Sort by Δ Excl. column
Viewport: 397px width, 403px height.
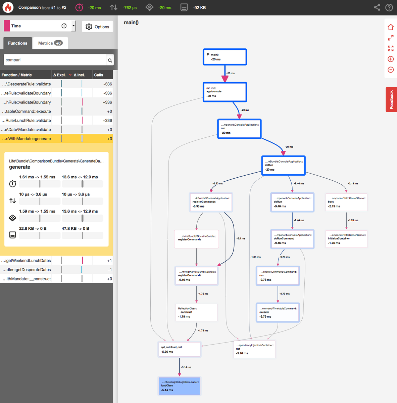pyautogui.click(x=61, y=75)
